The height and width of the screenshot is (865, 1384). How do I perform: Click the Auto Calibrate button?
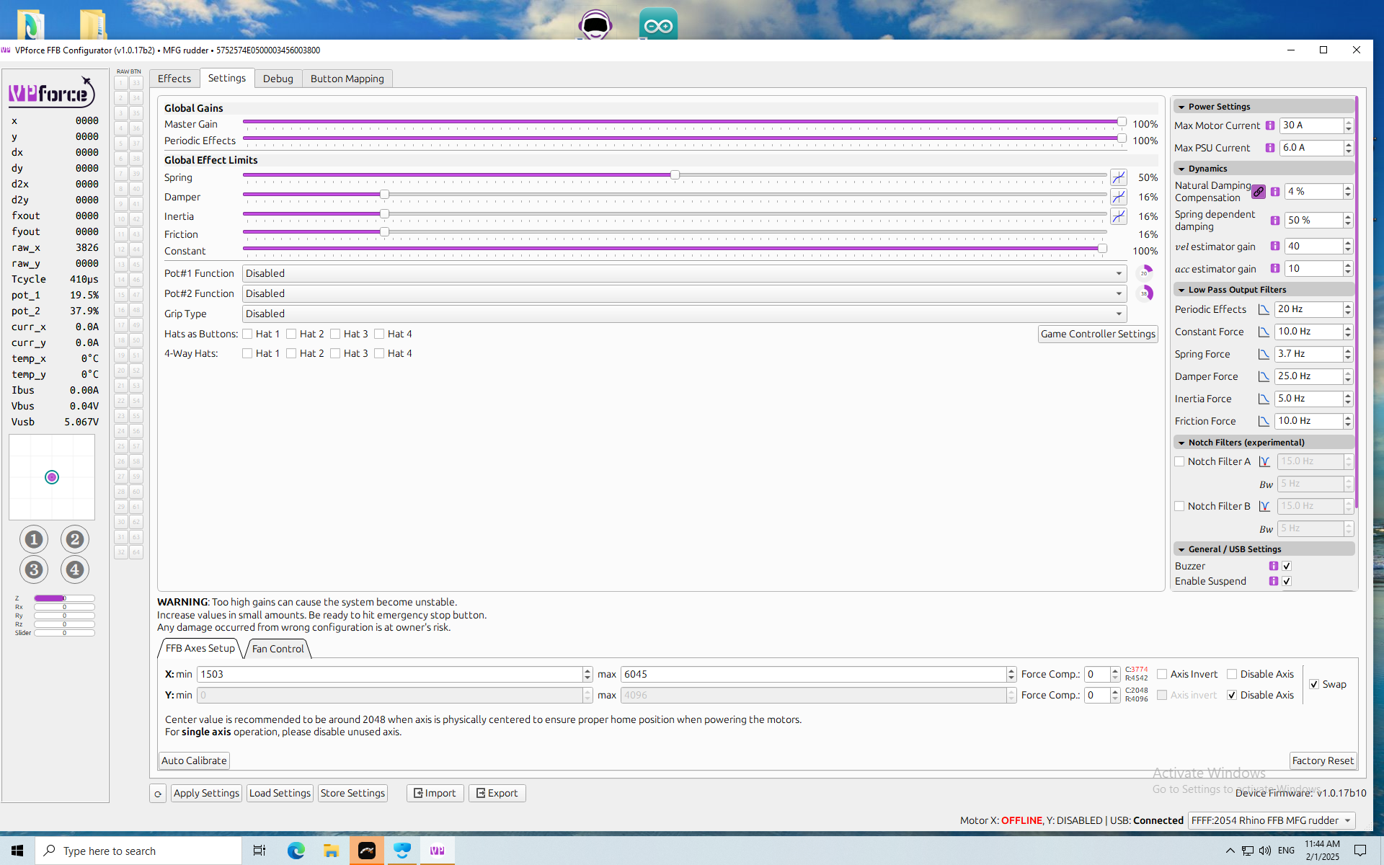pos(194,760)
